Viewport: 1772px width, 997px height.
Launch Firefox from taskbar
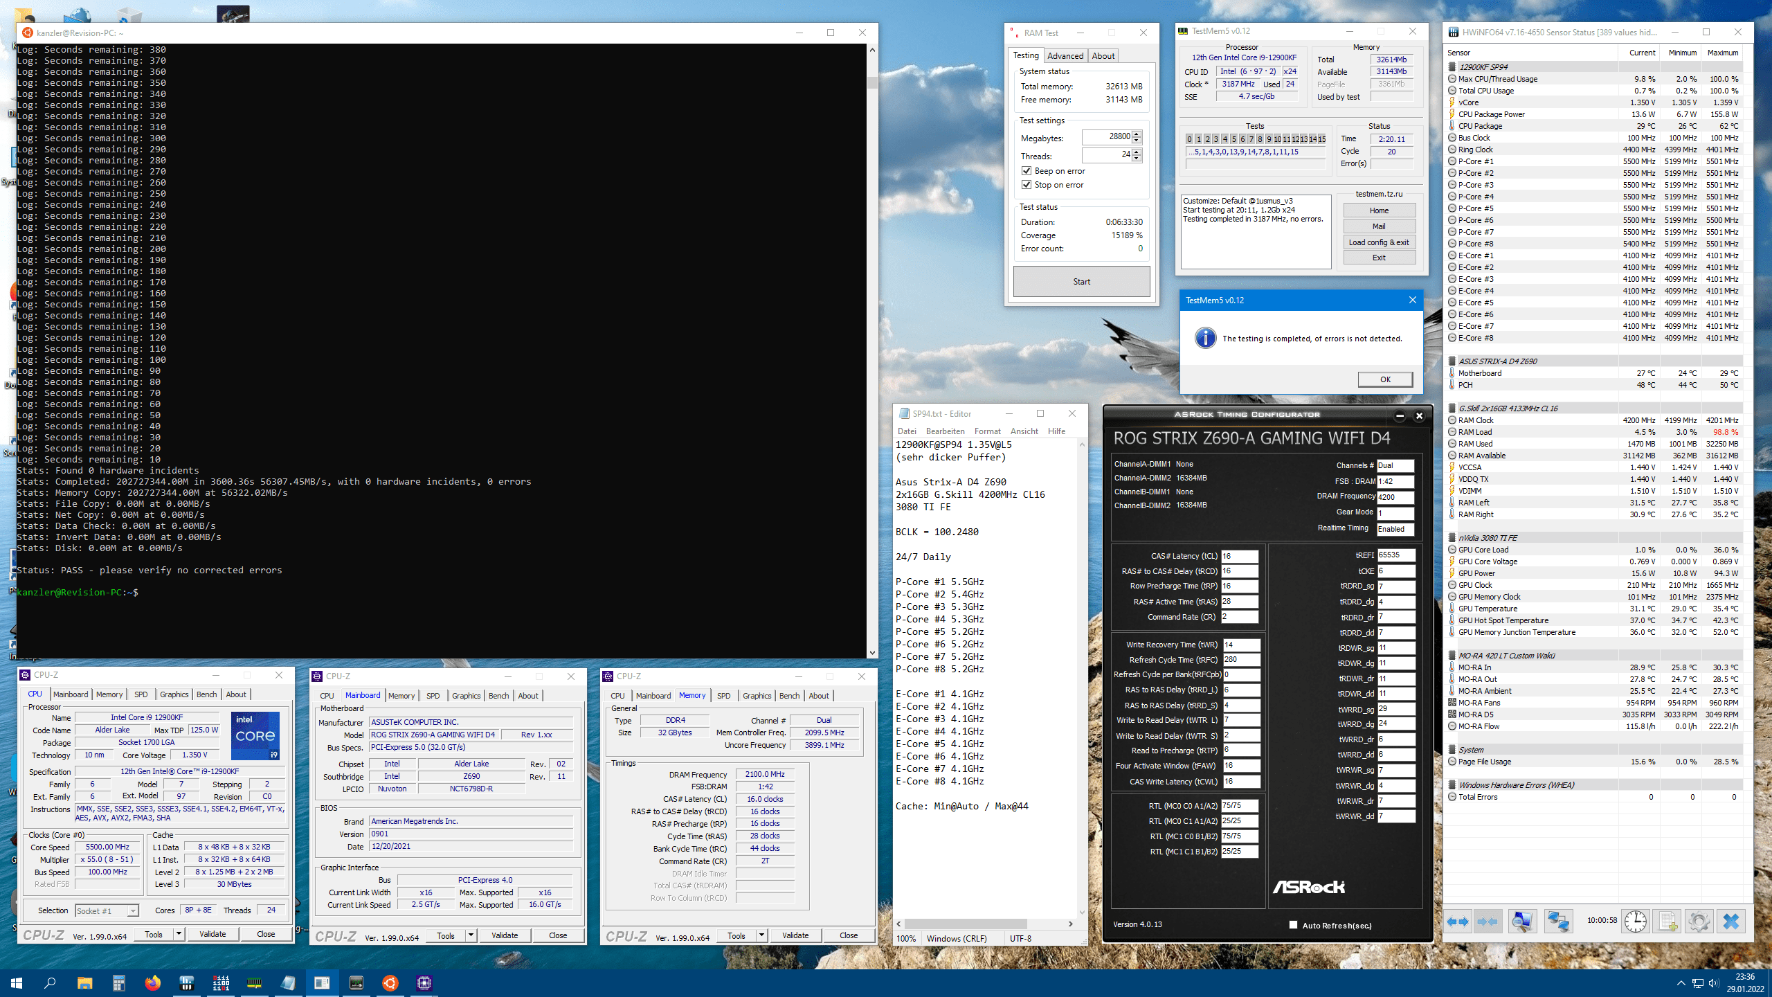152,982
